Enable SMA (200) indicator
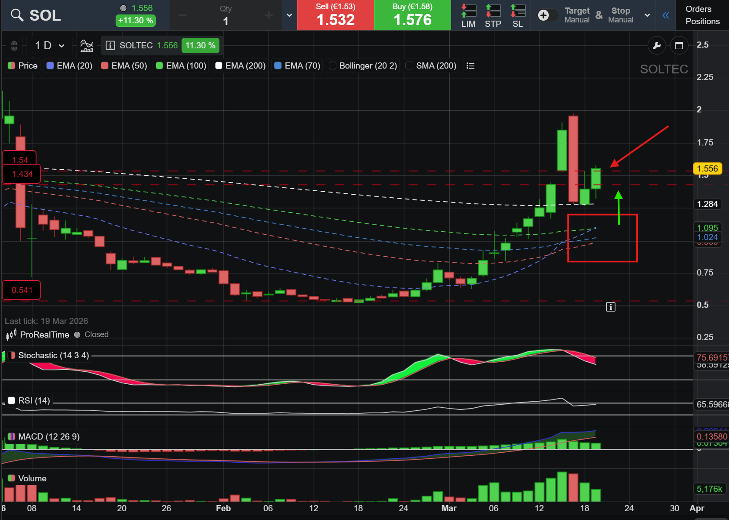The width and height of the screenshot is (729, 520). point(431,65)
